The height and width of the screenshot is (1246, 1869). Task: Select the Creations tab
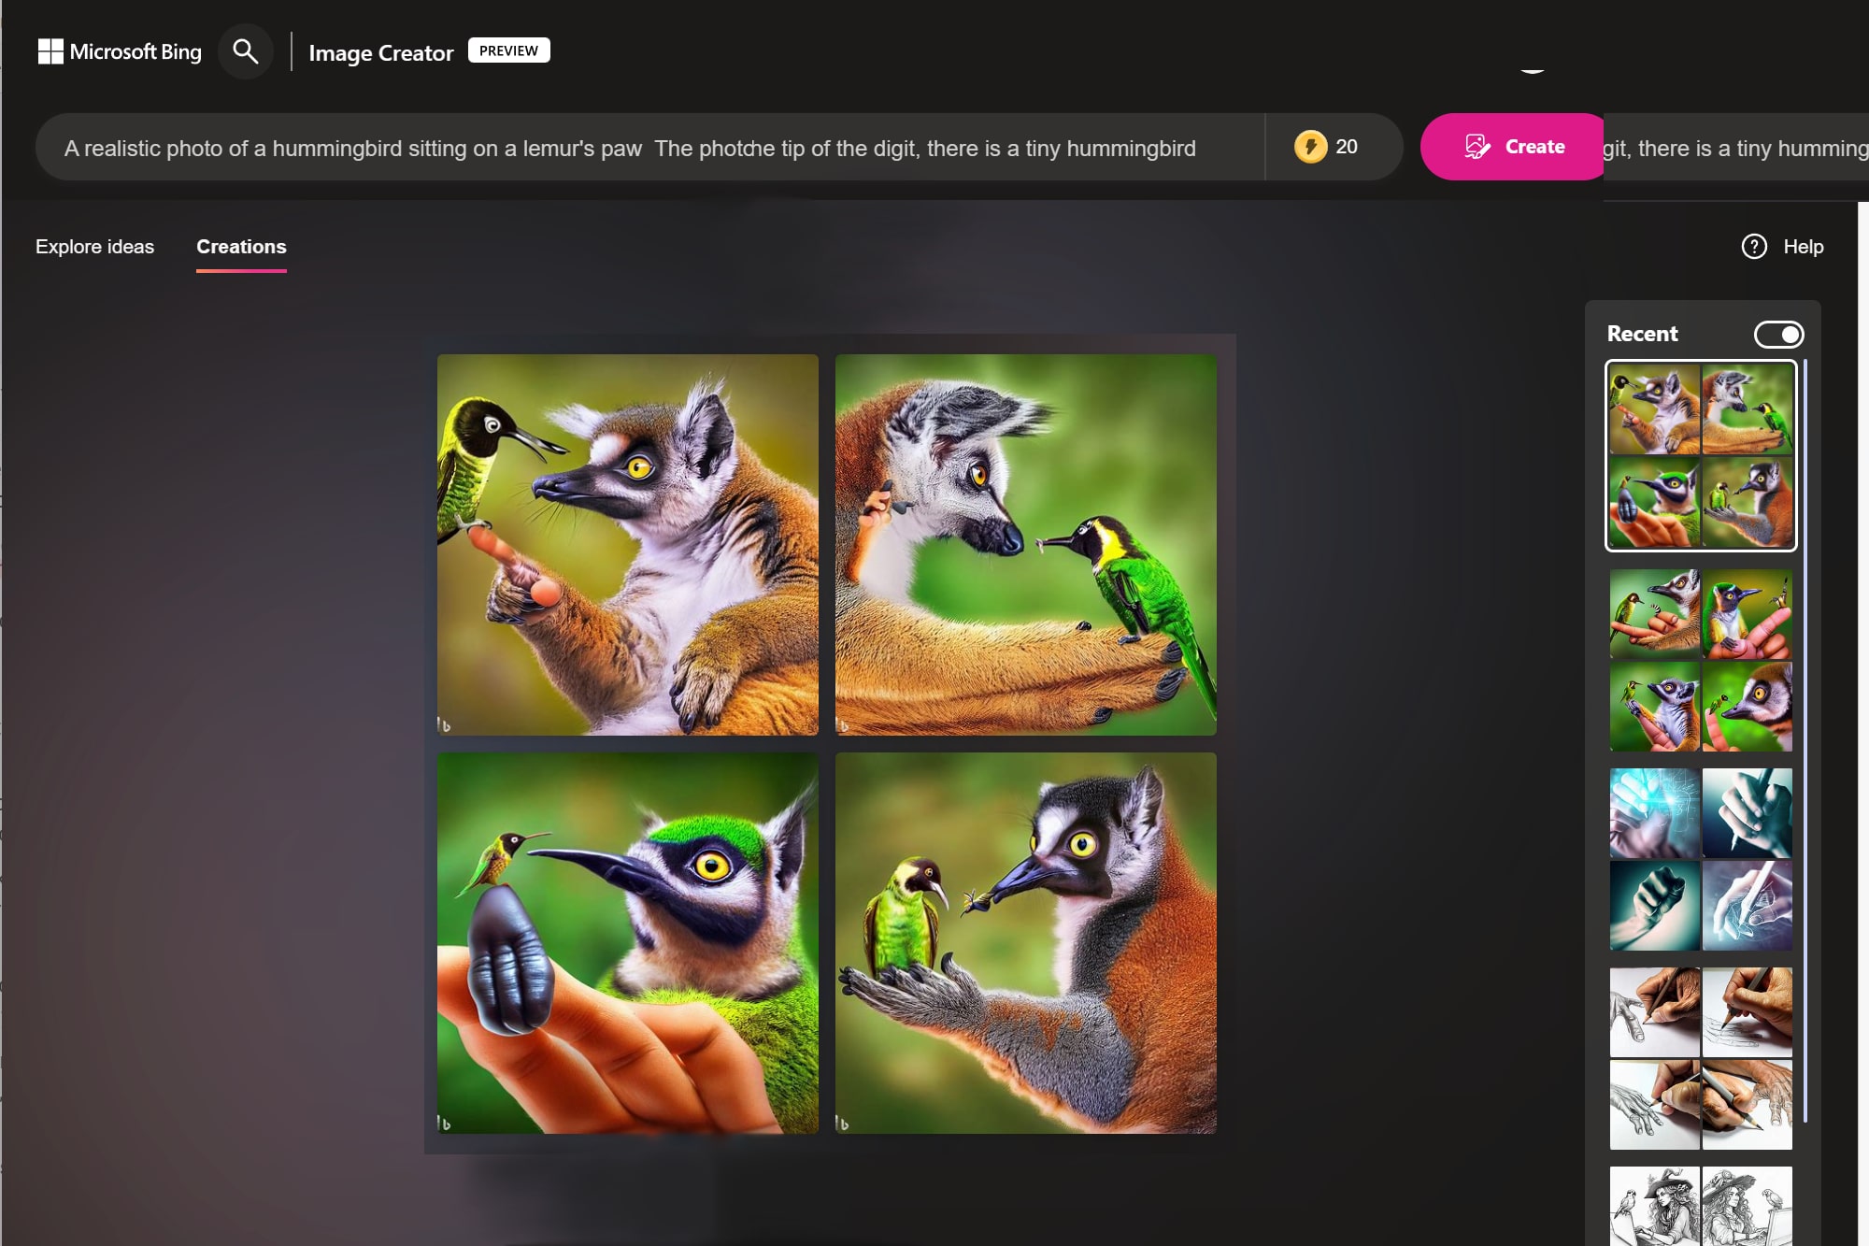tap(240, 246)
